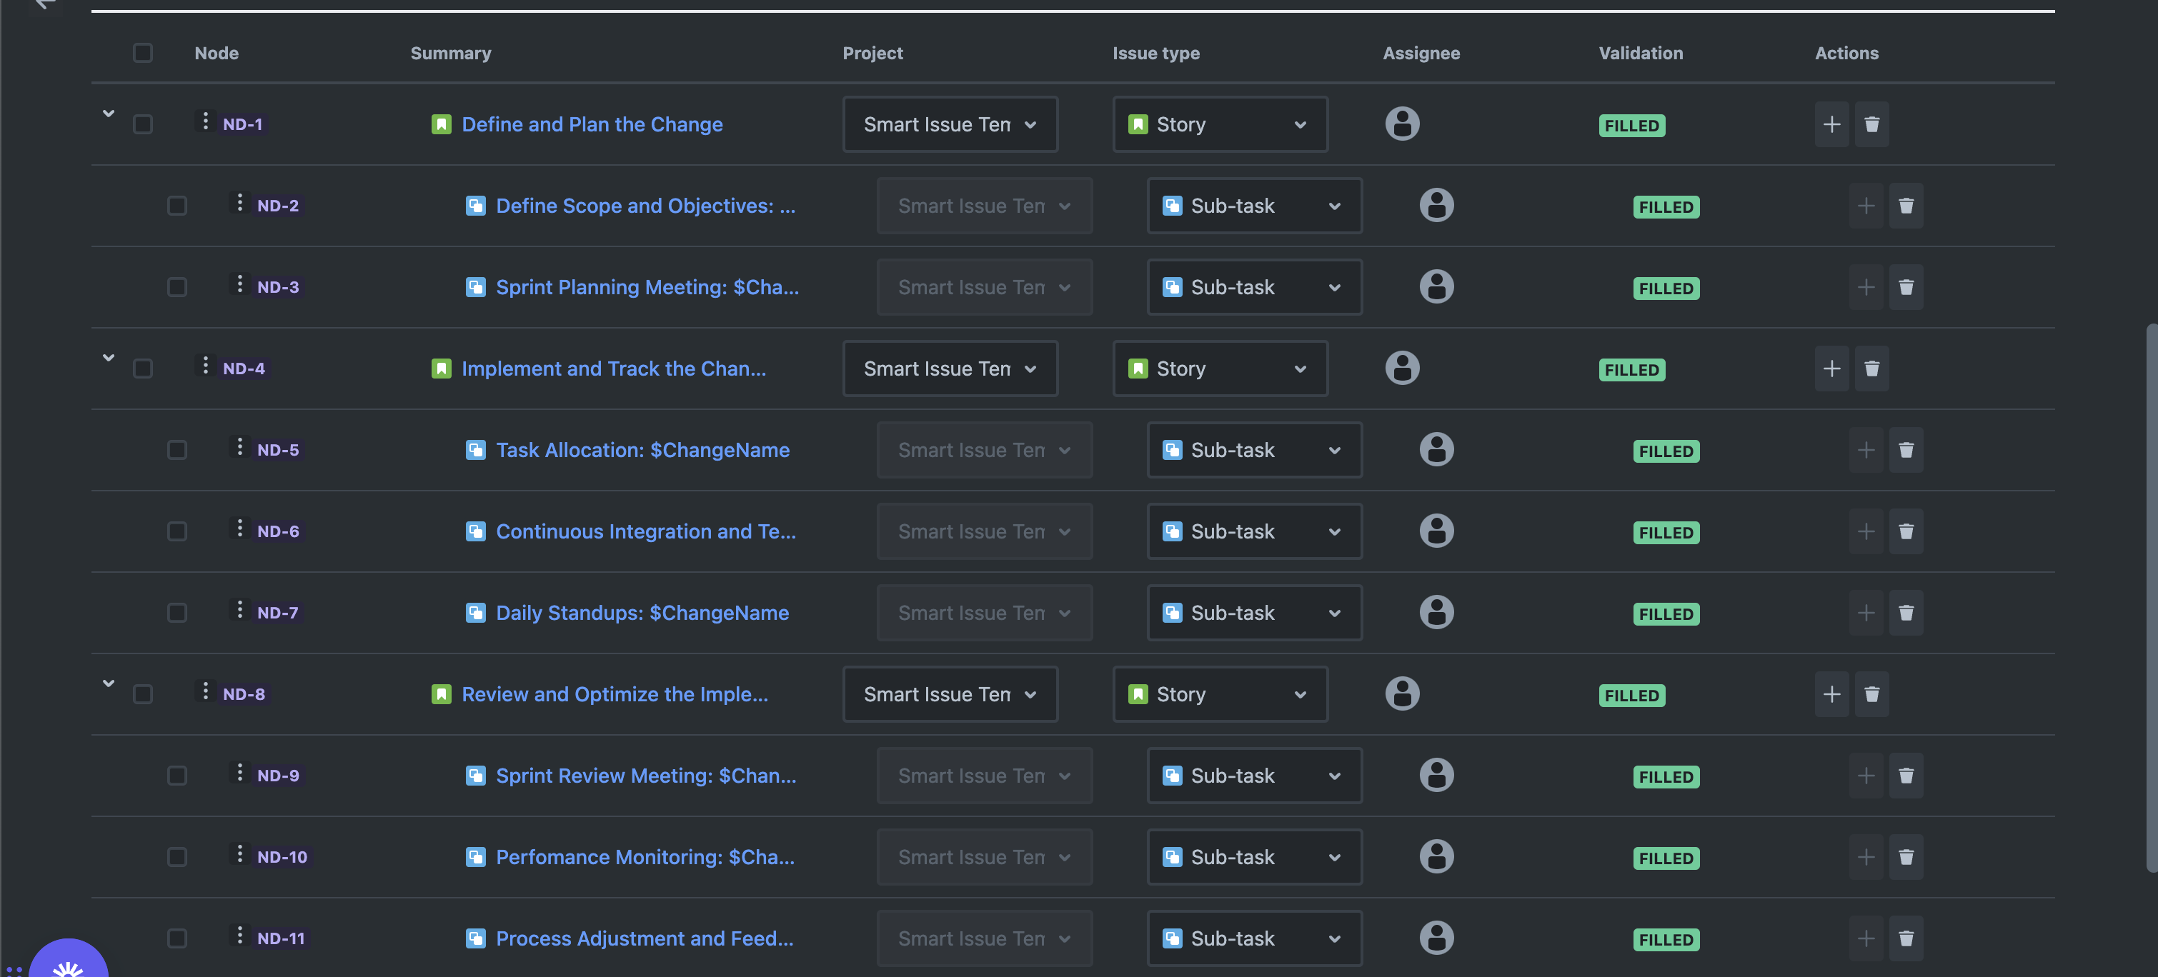The width and height of the screenshot is (2158, 977).
Task: Open the floating purple help widget
Action: [69, 963]
